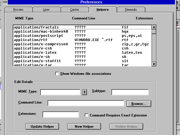The width and height of the screenshot is (180, 135).
Task: Click the New Helper button
Action: (x=84, y=127)
